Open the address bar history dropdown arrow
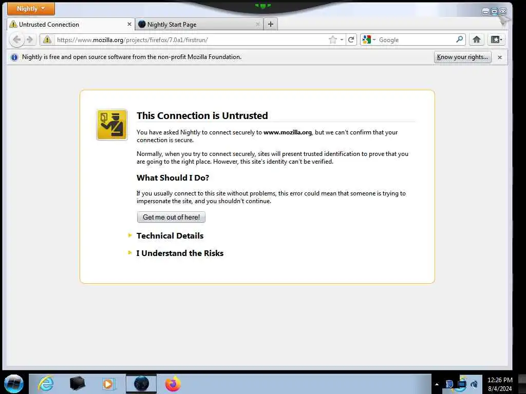The height and width of the screenshot is (394, 526). (x=342, y=40)
